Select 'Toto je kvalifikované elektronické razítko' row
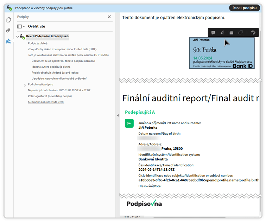Viewport: 266px width, 222px height. click(68, 55)
